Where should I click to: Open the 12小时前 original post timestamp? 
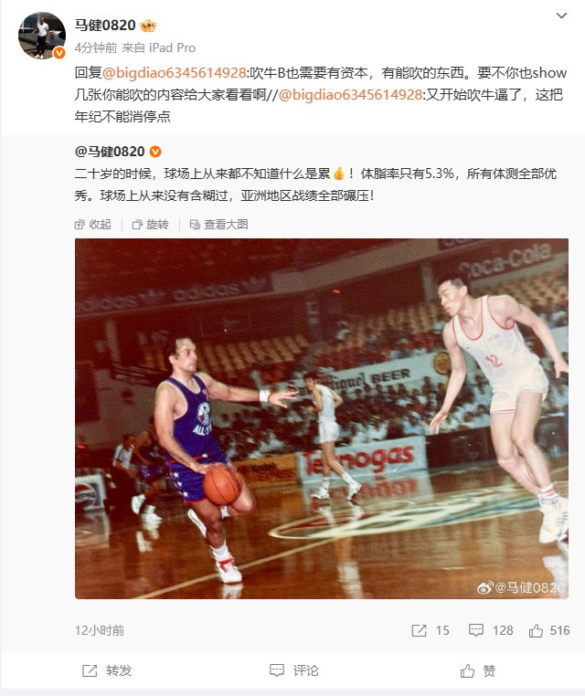100,630
